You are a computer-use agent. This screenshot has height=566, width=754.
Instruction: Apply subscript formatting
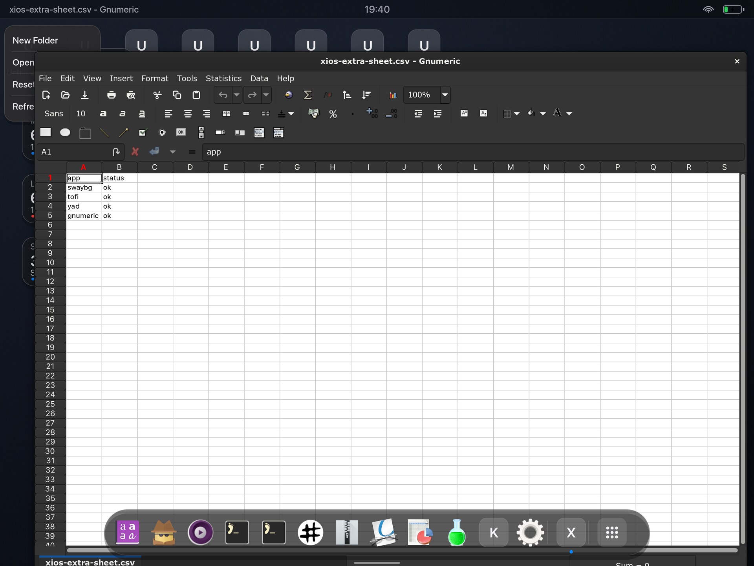[x=483, y=113]
